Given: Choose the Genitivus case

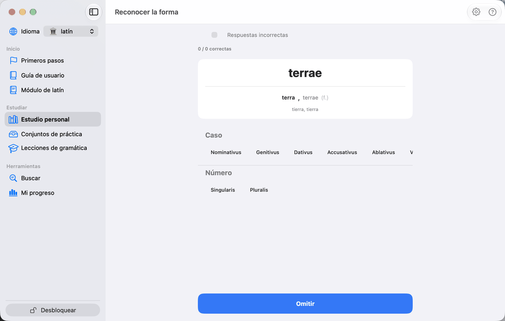Looking at the screenshot, I should coord(268,152).
